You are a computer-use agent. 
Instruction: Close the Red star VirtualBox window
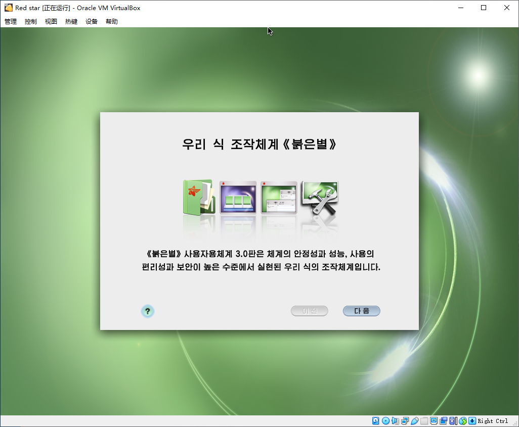(x=507, y=8)
